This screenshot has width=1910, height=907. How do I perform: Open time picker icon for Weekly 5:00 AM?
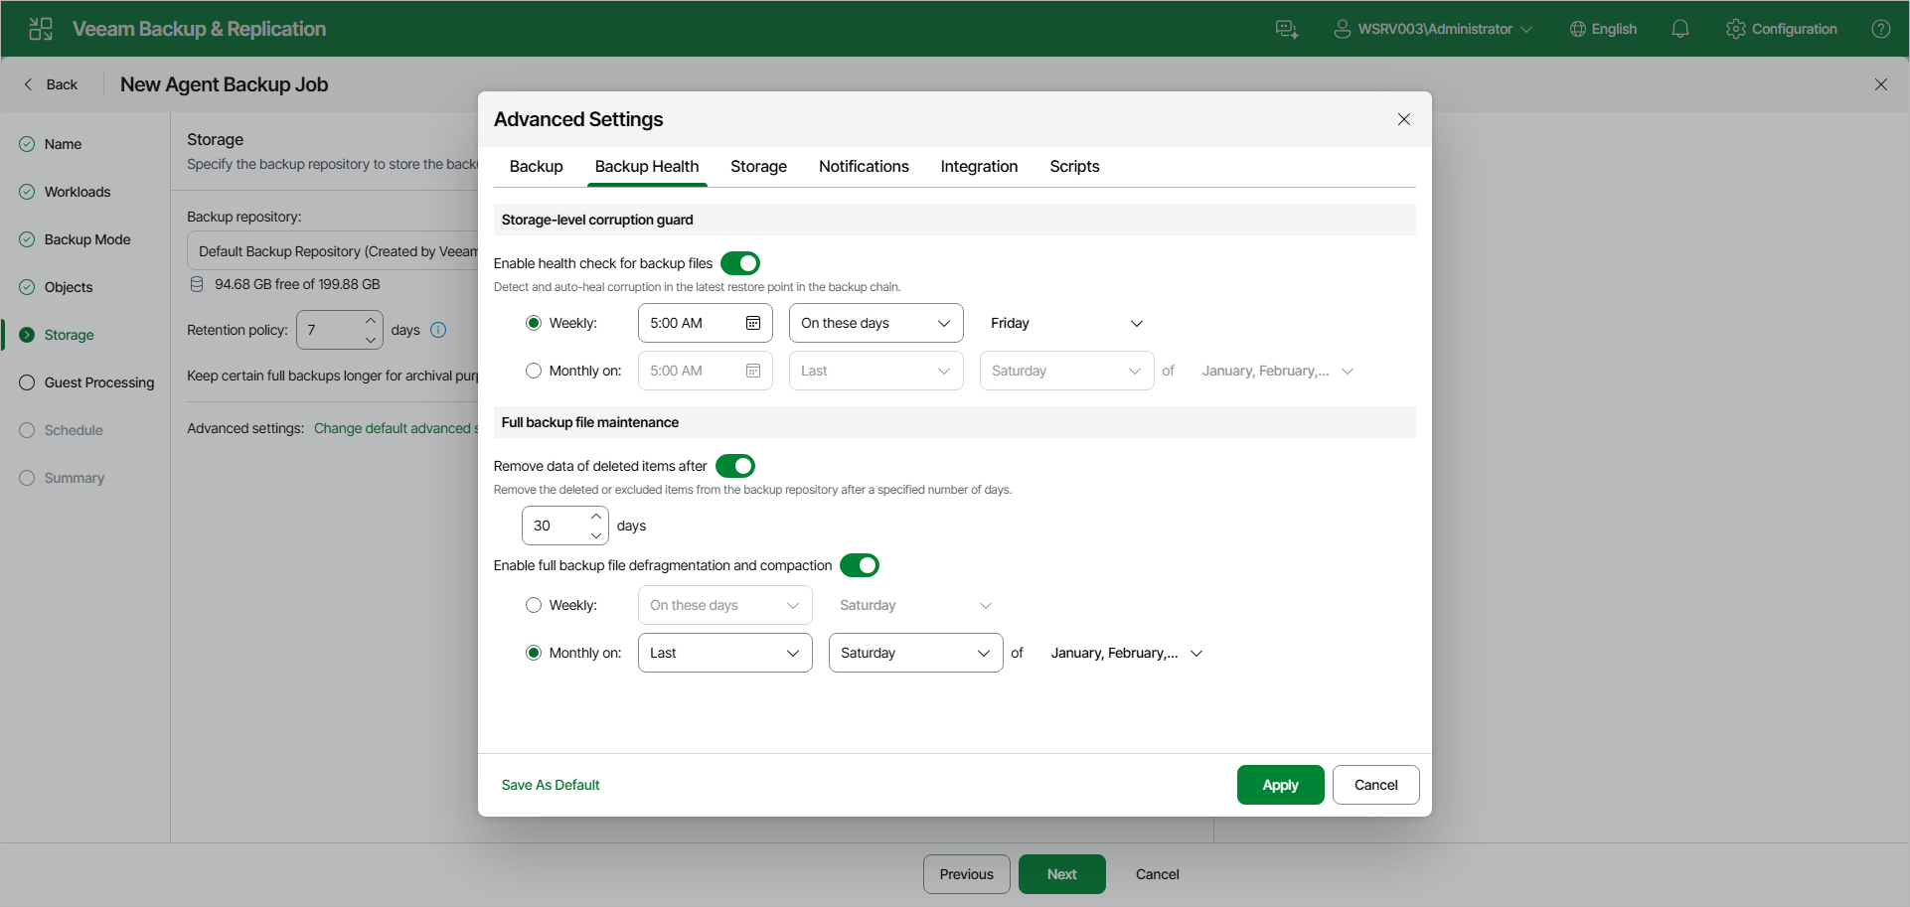753,323
